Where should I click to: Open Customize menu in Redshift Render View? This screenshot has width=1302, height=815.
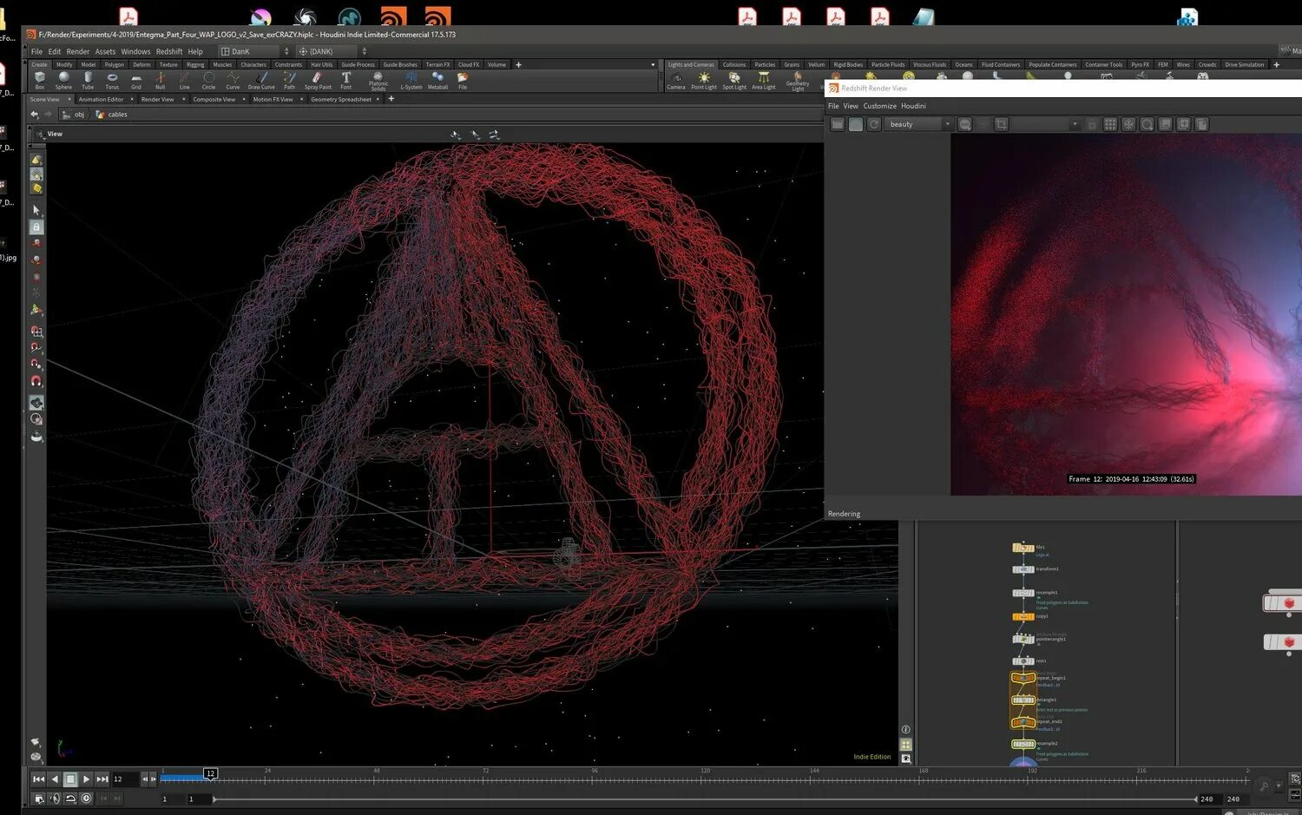pyautogui.click(x=879, y=106)
